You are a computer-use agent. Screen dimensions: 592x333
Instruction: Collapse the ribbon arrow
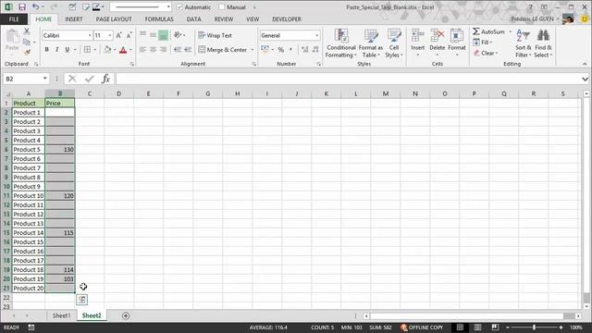click(585, 64)
